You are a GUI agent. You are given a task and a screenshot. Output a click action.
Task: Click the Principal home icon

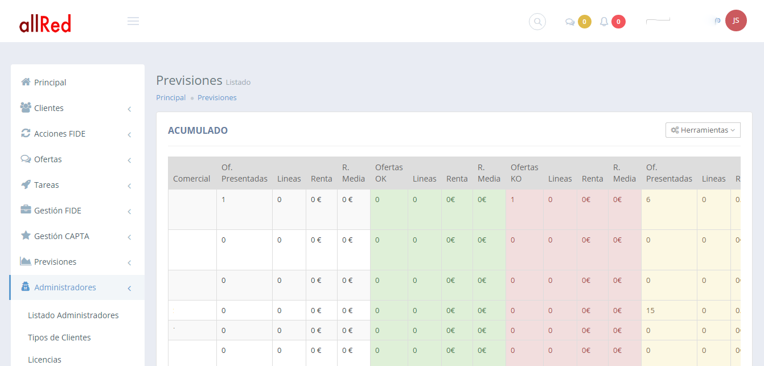(x=26, y=82)
